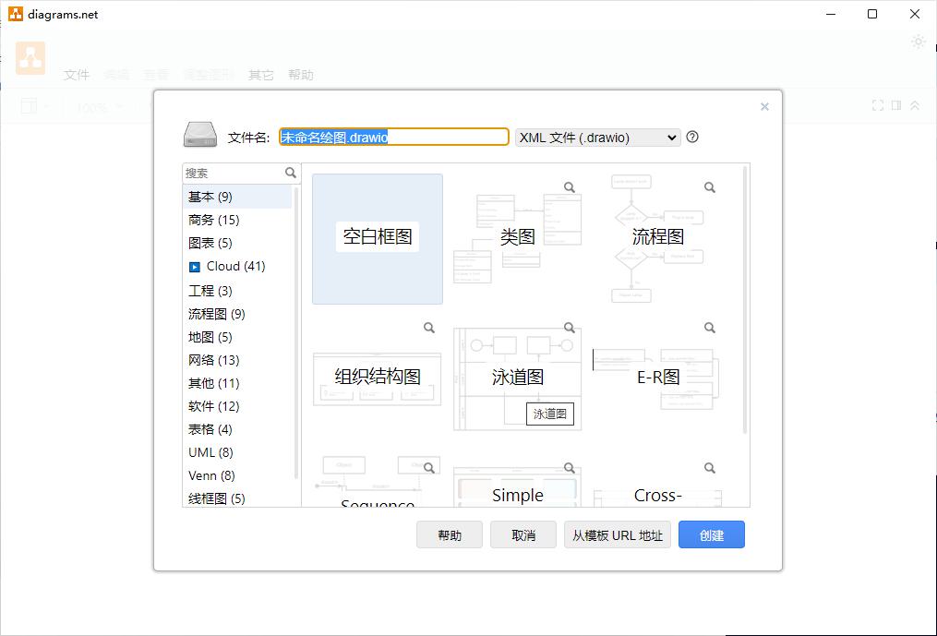Choose the Cross- template thumbnail

coord(657,481)
